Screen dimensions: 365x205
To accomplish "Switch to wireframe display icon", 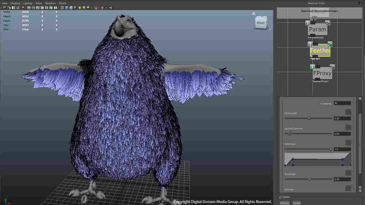I will pyautogui.click(x=62, y=8).
